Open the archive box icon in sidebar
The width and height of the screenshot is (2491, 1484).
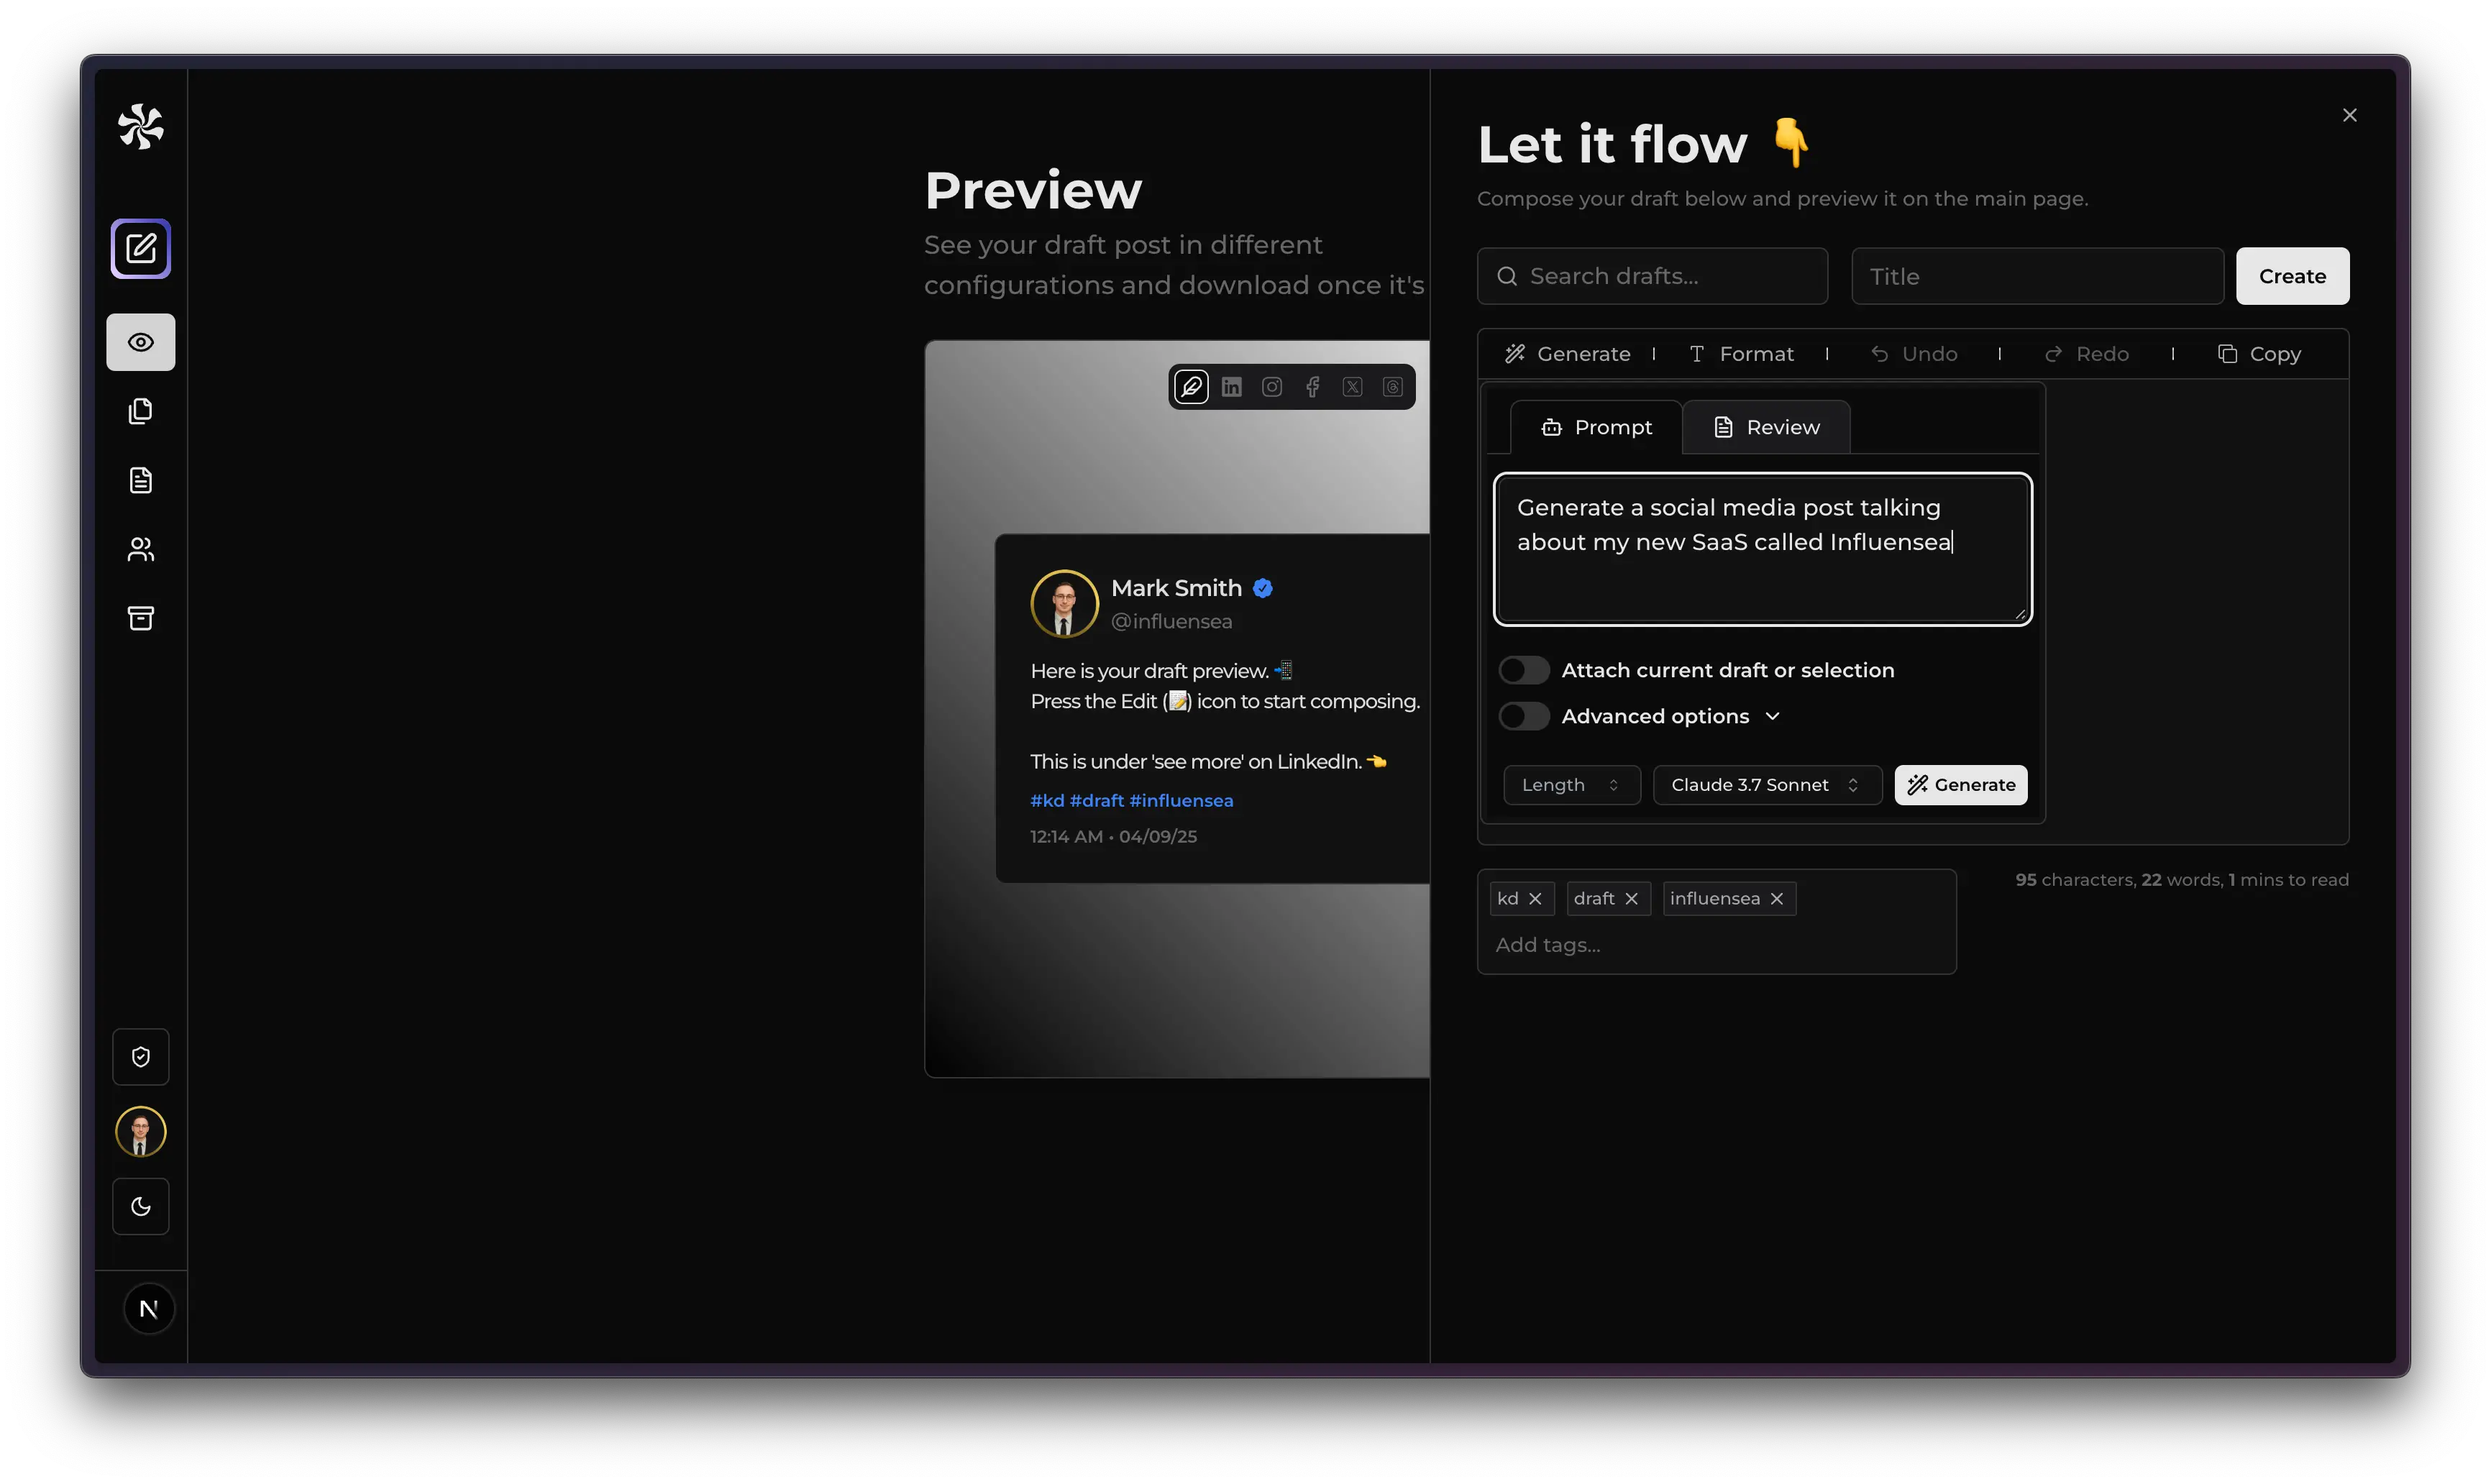point(140,619)
